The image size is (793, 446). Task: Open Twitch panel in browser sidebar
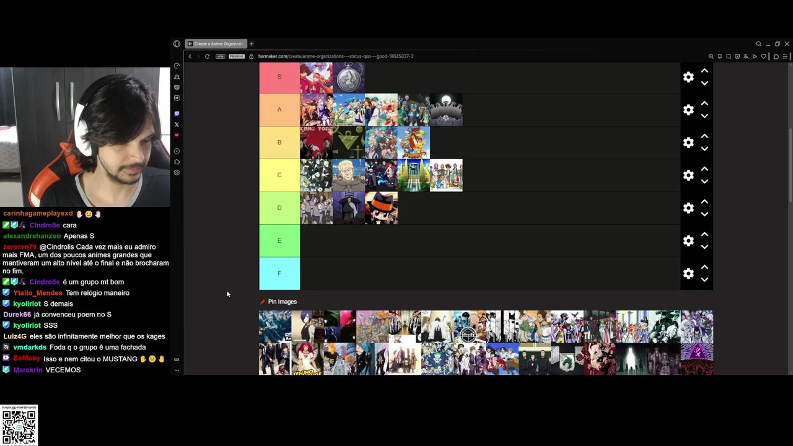177,113
